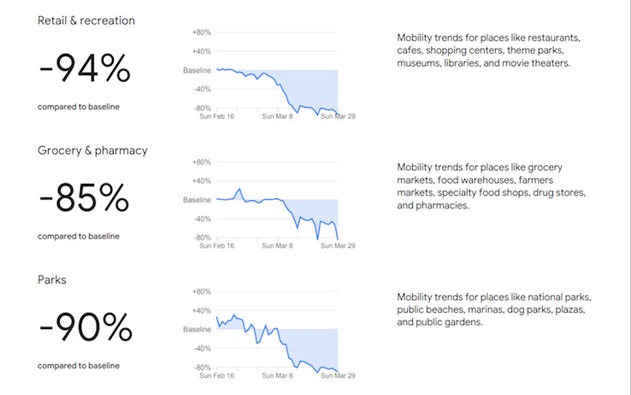The width and height of the screenshot is (631, 395).
Task: Click the Retail & recreation heading
Action: [x=86, y=21]
